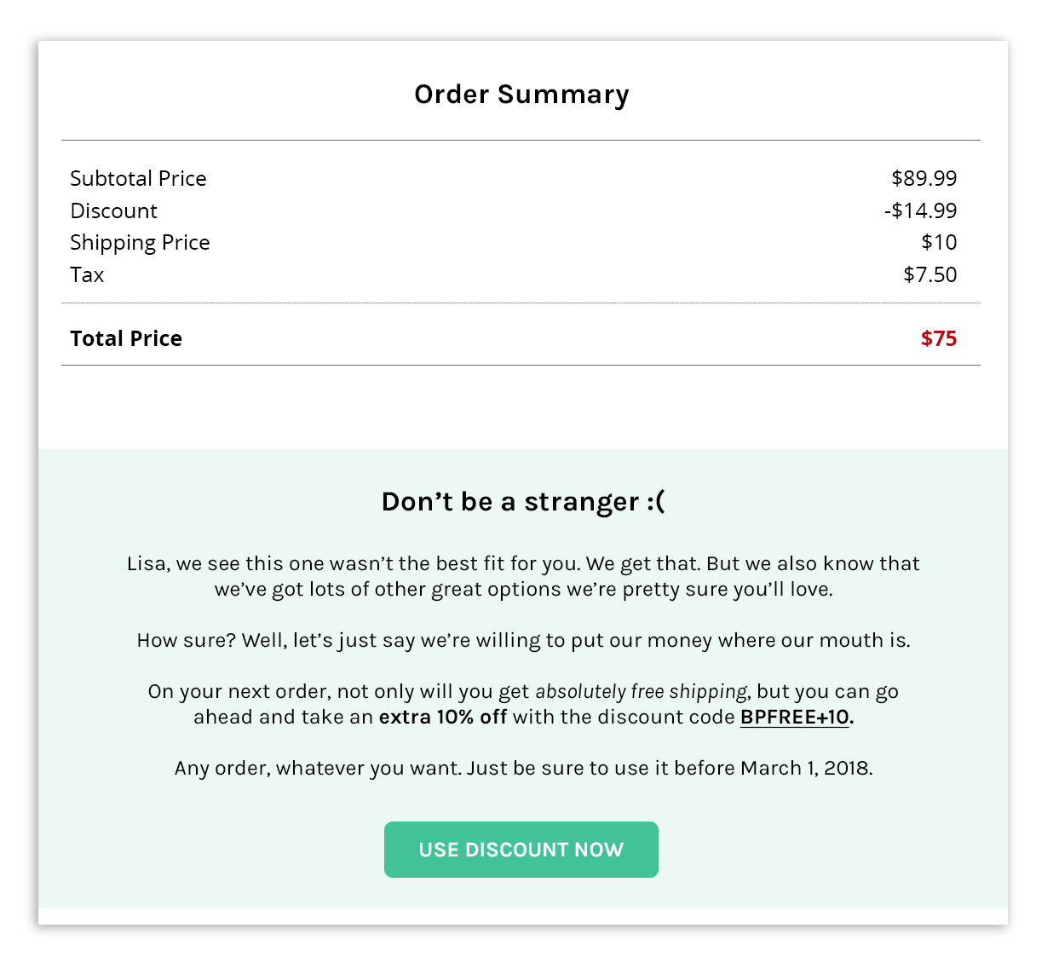Click the -$14.99 discount amount
The image size is (1059, 963).
coord(921,210)
